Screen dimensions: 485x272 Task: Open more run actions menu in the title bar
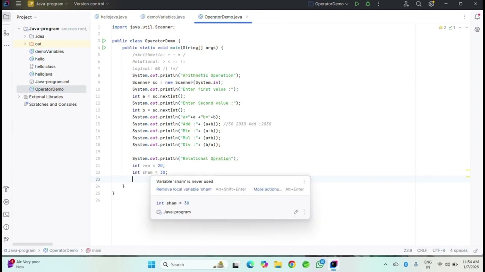(x=378, y=4)
